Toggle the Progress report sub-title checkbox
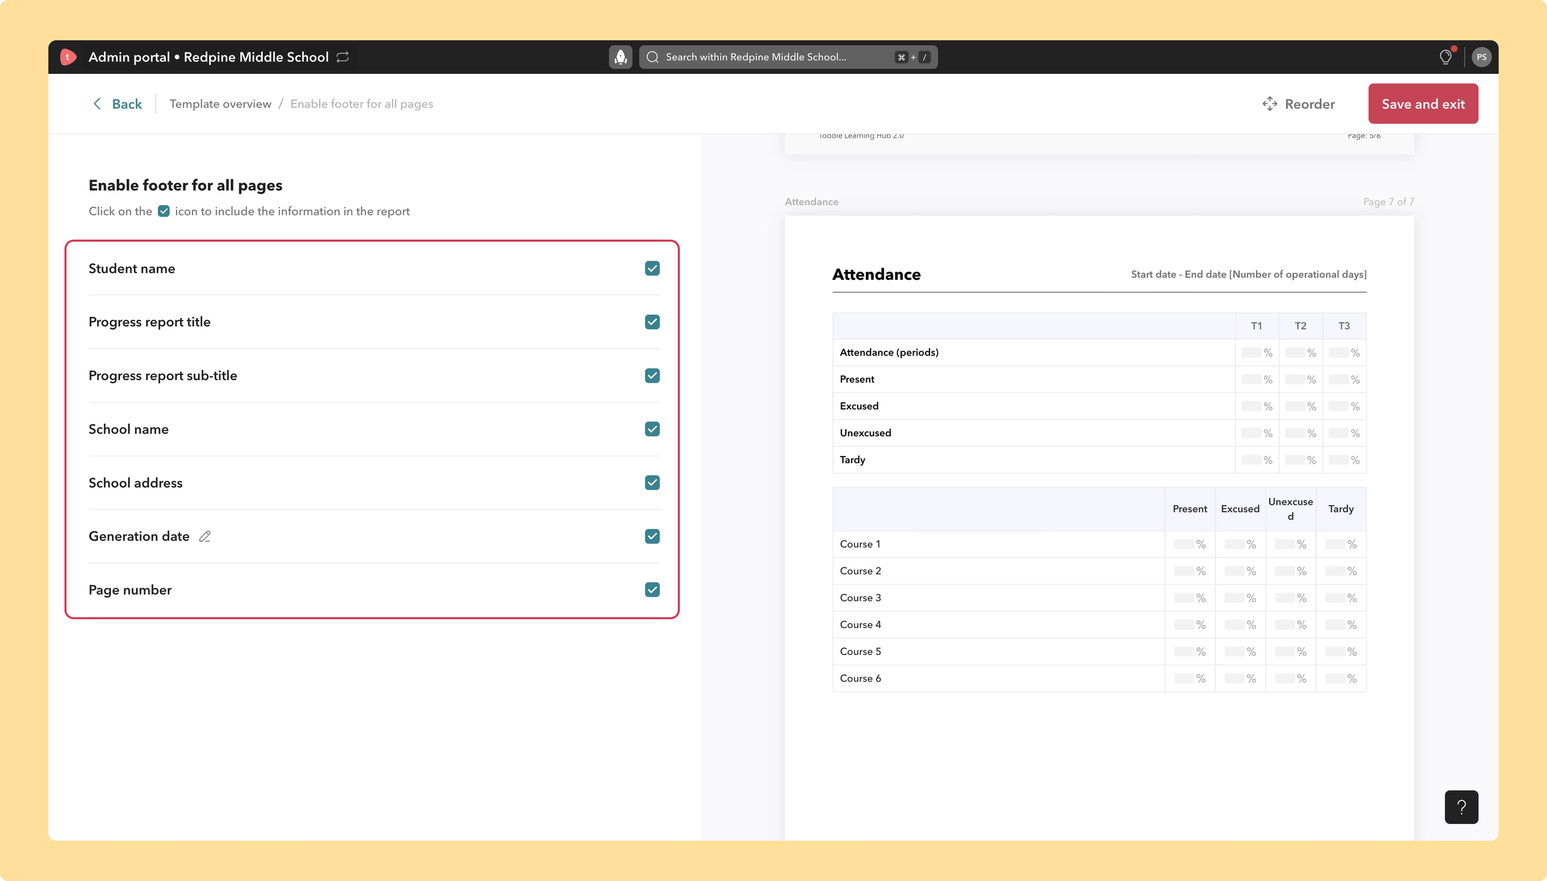1547x881 pixels. coord(652,376)
